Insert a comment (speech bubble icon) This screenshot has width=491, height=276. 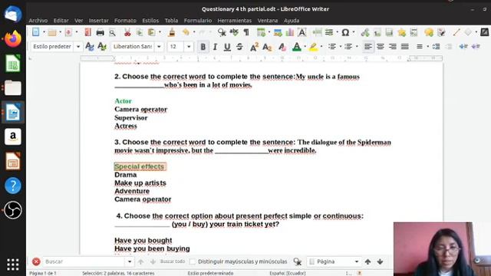429,32
